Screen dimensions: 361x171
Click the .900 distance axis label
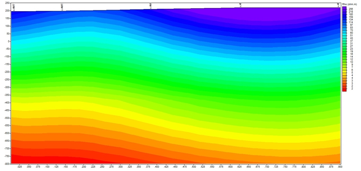tap(340, 167)
